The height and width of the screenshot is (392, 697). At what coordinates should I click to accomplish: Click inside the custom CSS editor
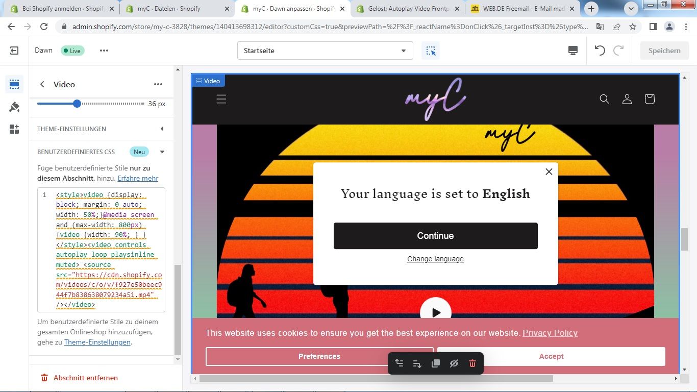(101, 250)
